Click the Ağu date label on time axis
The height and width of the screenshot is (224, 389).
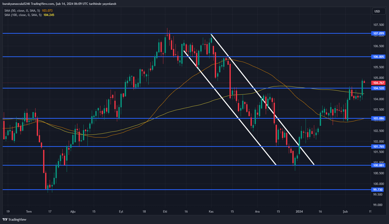(73, 212)
